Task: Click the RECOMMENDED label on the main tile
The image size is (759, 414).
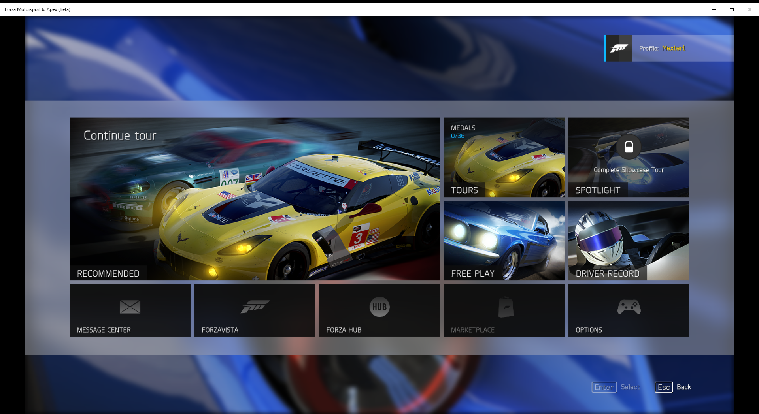Action: pyautogui.click(x=108, y=273)
